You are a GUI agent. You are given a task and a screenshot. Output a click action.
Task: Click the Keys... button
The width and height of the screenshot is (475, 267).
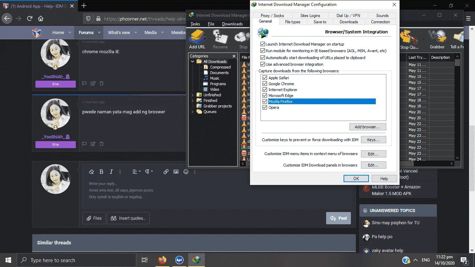pos(373,140)
